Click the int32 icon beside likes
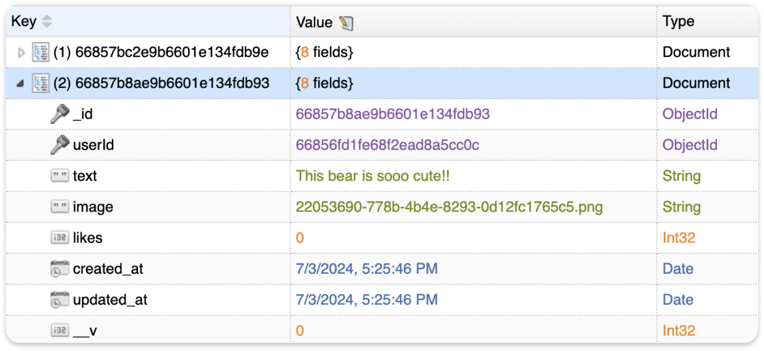 pos(60,237)
